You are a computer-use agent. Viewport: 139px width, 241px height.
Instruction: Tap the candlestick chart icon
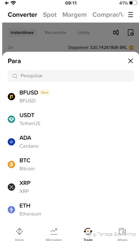(116, 32)
